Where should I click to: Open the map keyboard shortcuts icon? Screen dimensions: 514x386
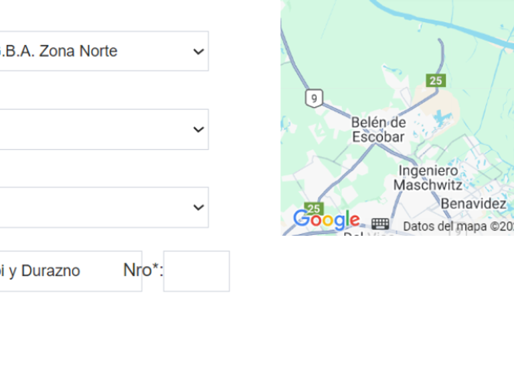pos(380,224)
